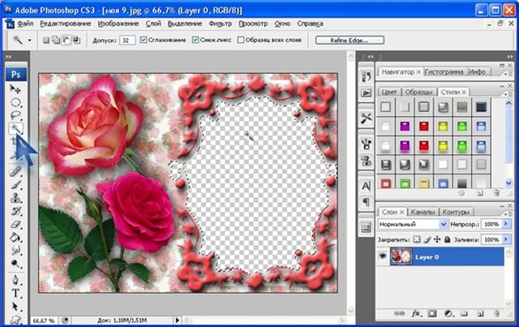This screenshot has width=519, height=327.
Task: Select the Magic Wand tool
Action: click(15, 129)
